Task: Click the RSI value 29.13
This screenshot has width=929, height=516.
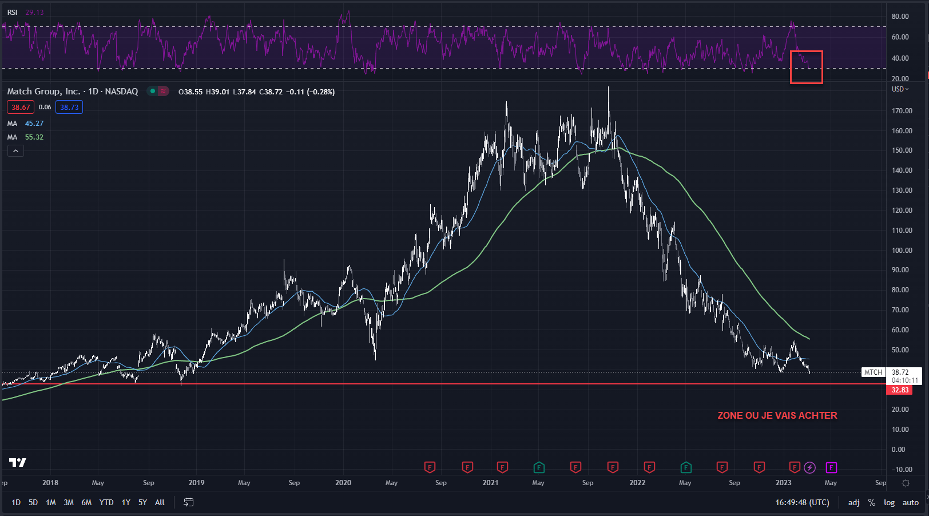Action: point(34,12)
